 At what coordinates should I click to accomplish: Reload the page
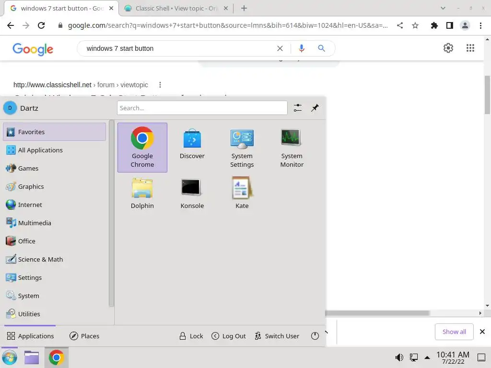tap(41, 25)
